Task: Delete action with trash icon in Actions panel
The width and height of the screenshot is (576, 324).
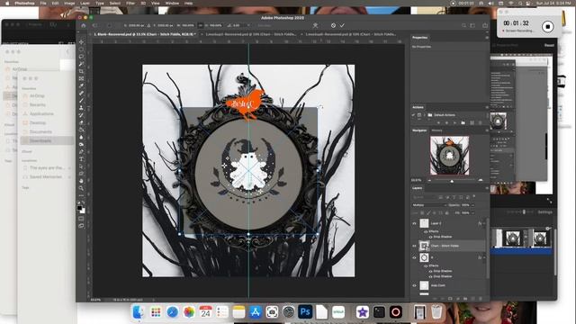Action: [x=480, y=122]
